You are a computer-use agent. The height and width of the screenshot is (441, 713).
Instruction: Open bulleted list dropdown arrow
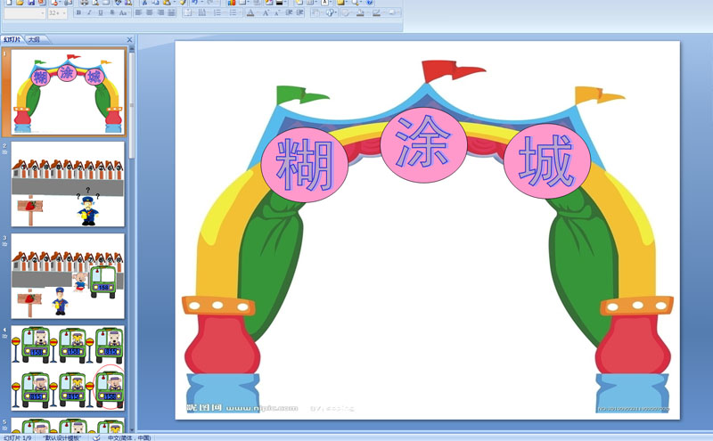click(x=240, y=12)
